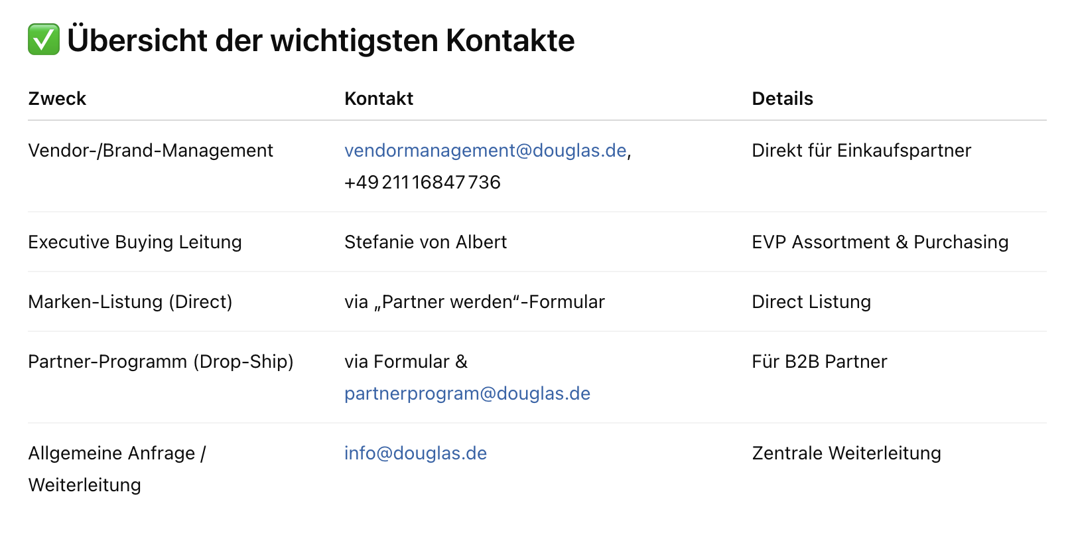This screenshot has height=555, width=1072.
Task: Click the "Zweck" column header
Action: coord(57,99)
